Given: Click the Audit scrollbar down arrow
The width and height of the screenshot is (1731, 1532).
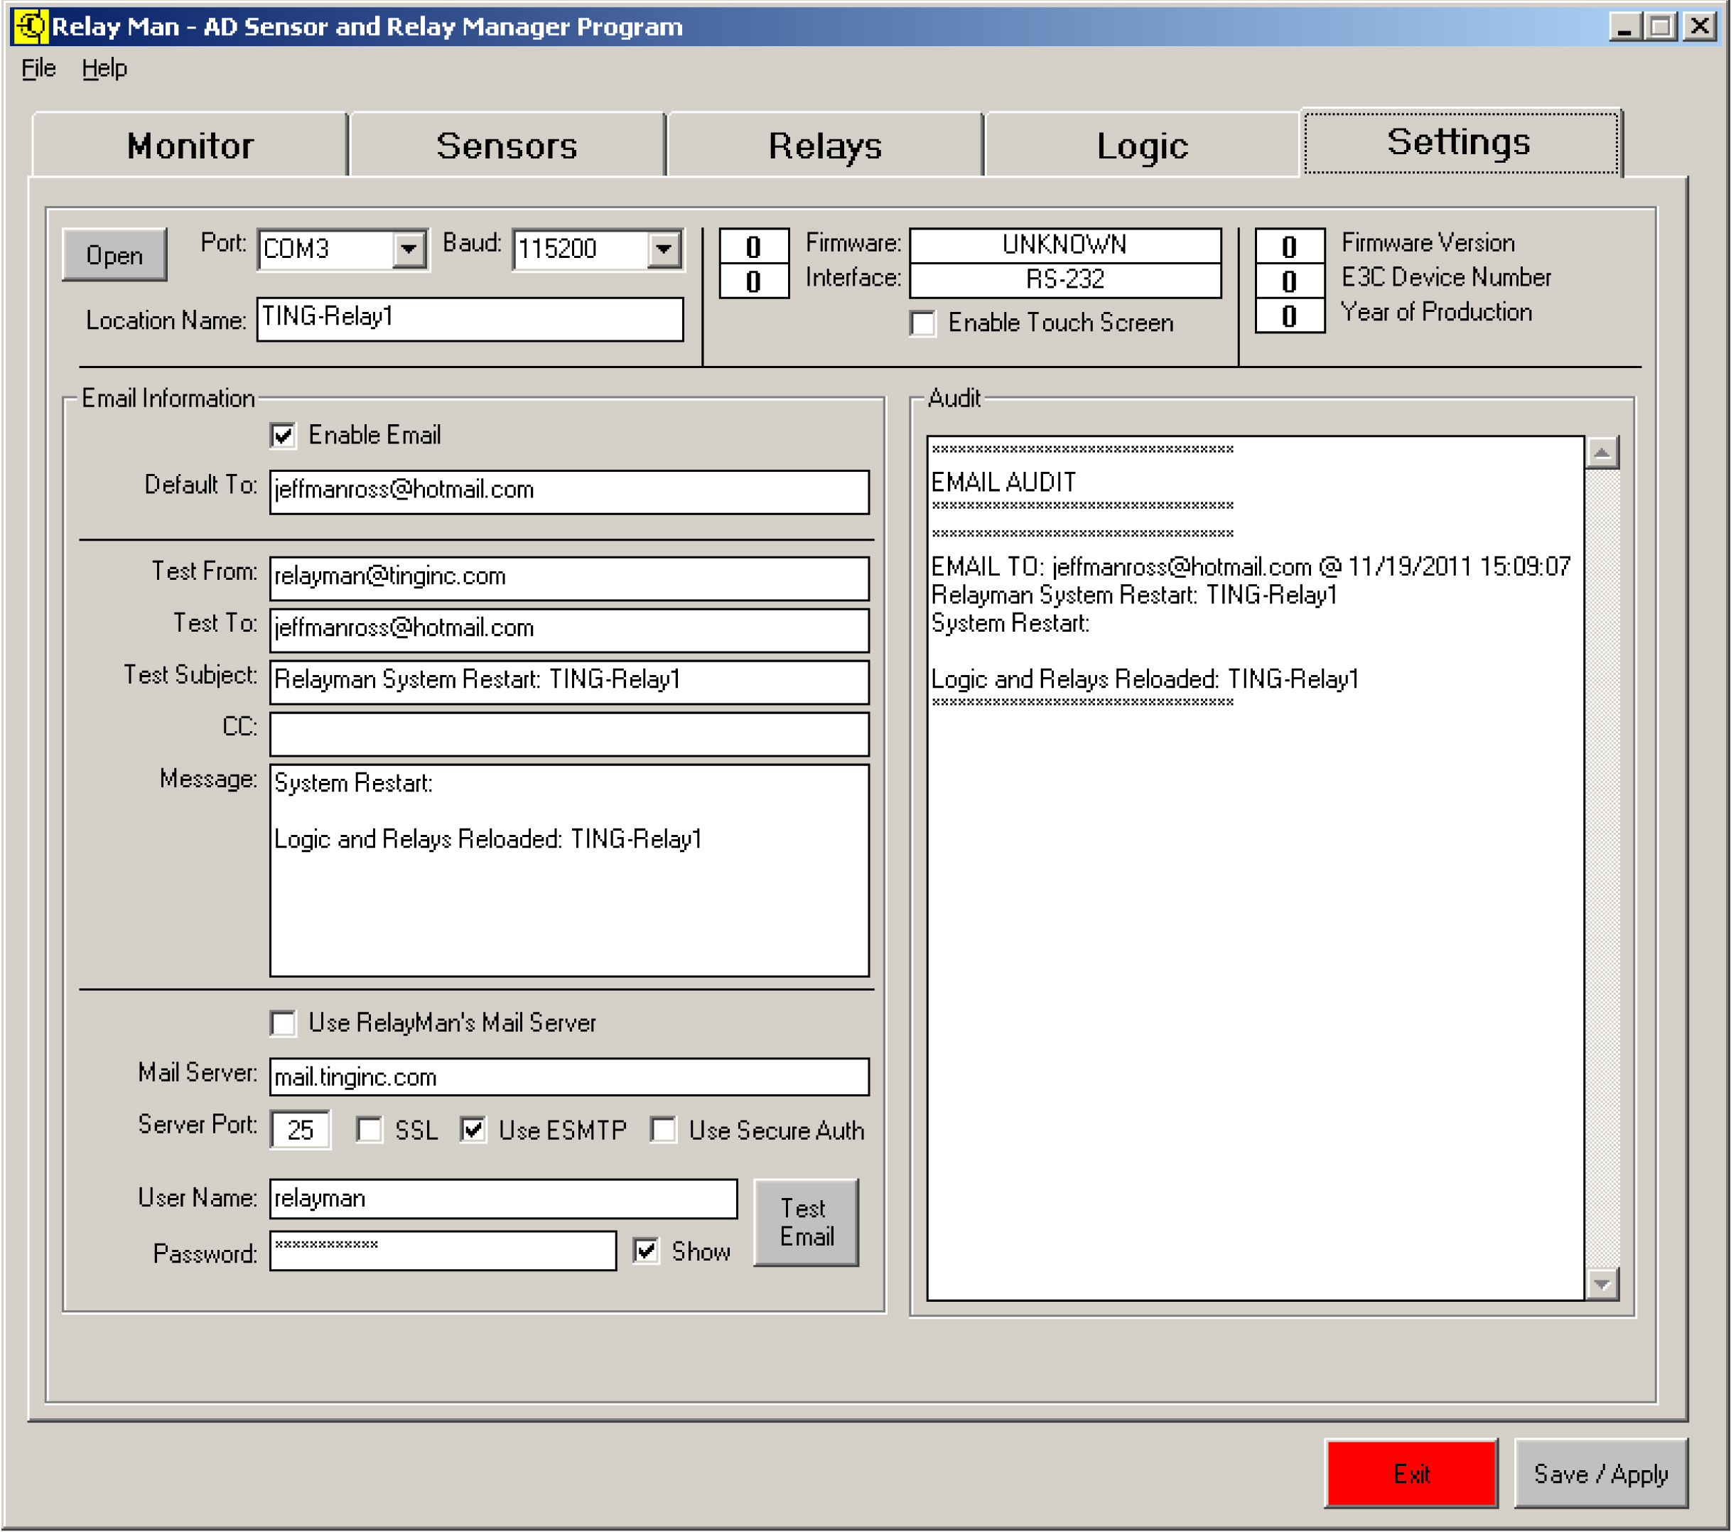Looking at the screenshot, I should [x=1602, y=1284].
